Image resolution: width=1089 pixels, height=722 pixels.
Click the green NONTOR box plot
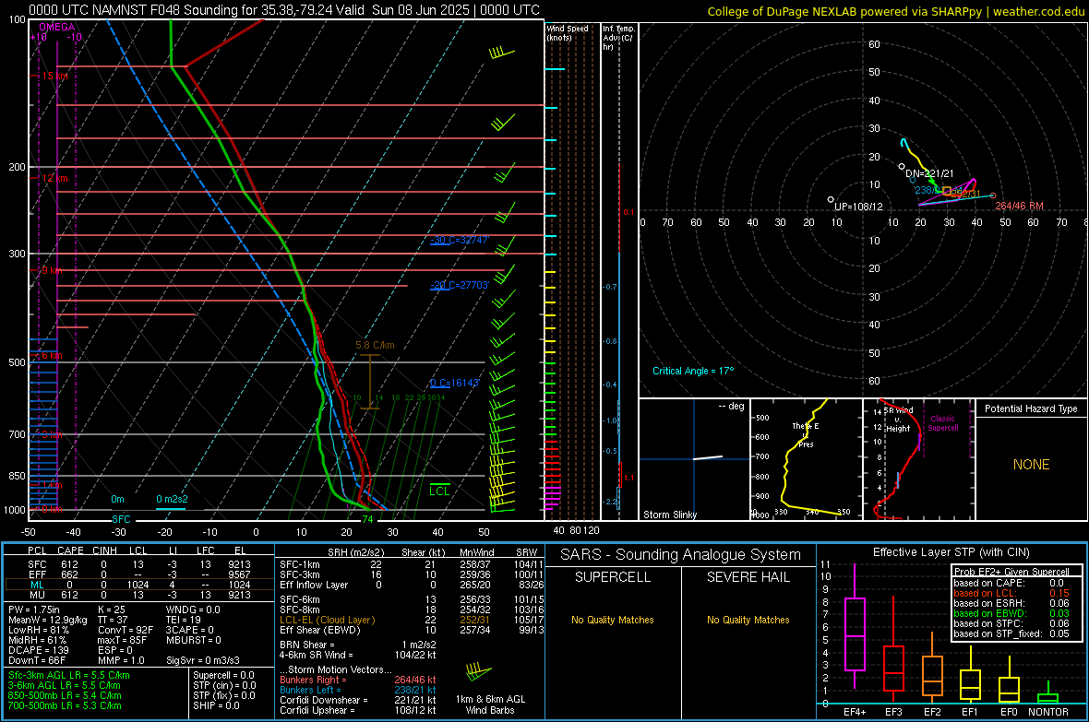click(1047, 694)
